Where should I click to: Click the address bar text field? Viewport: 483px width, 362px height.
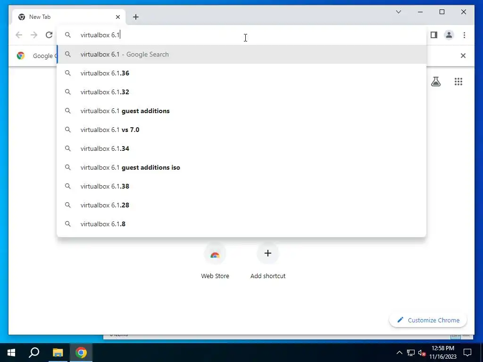pos(241,35)
